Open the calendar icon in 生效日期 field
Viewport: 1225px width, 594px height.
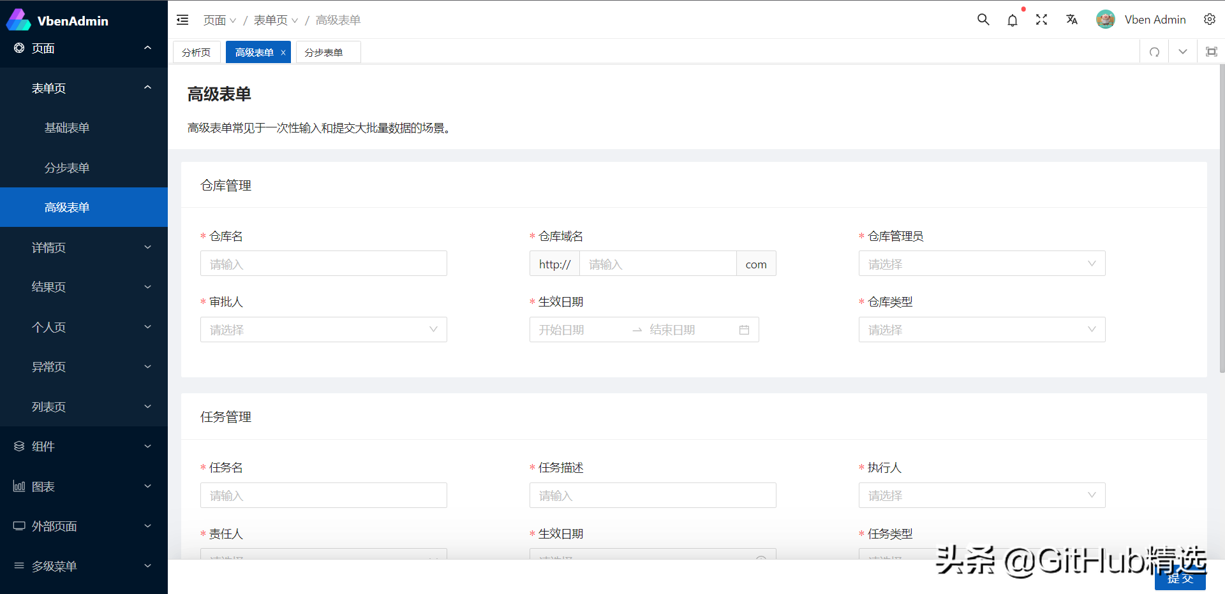(743, 330)
